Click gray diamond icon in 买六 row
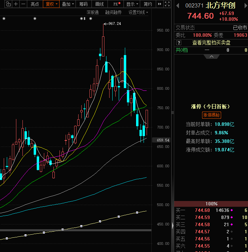Viewport: 248px width, 252px height. pyautogui.click(x=232, y=246)
